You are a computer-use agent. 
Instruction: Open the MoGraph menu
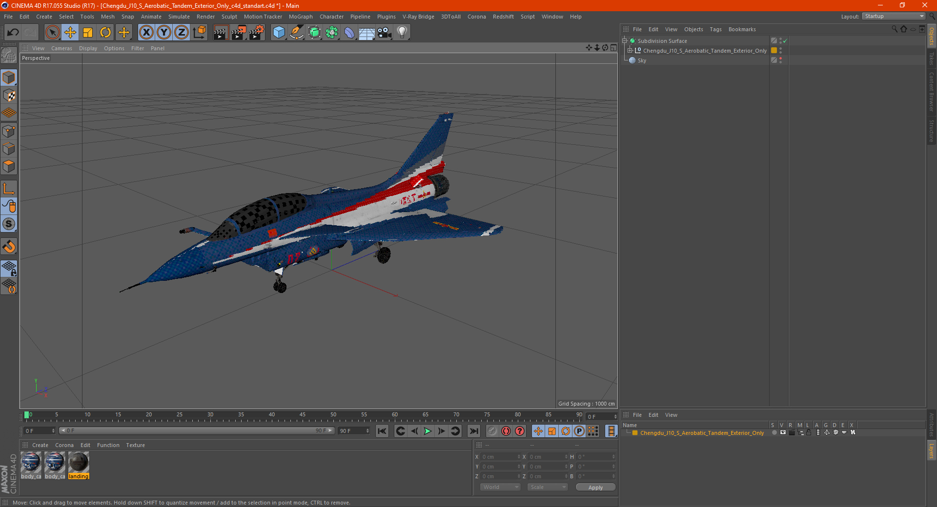(301, 17)
